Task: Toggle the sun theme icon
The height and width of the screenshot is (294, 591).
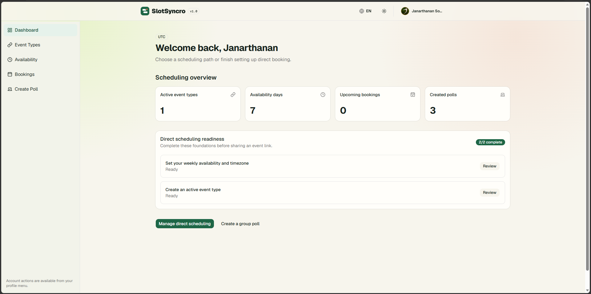Action: click(x=384, y=11)
